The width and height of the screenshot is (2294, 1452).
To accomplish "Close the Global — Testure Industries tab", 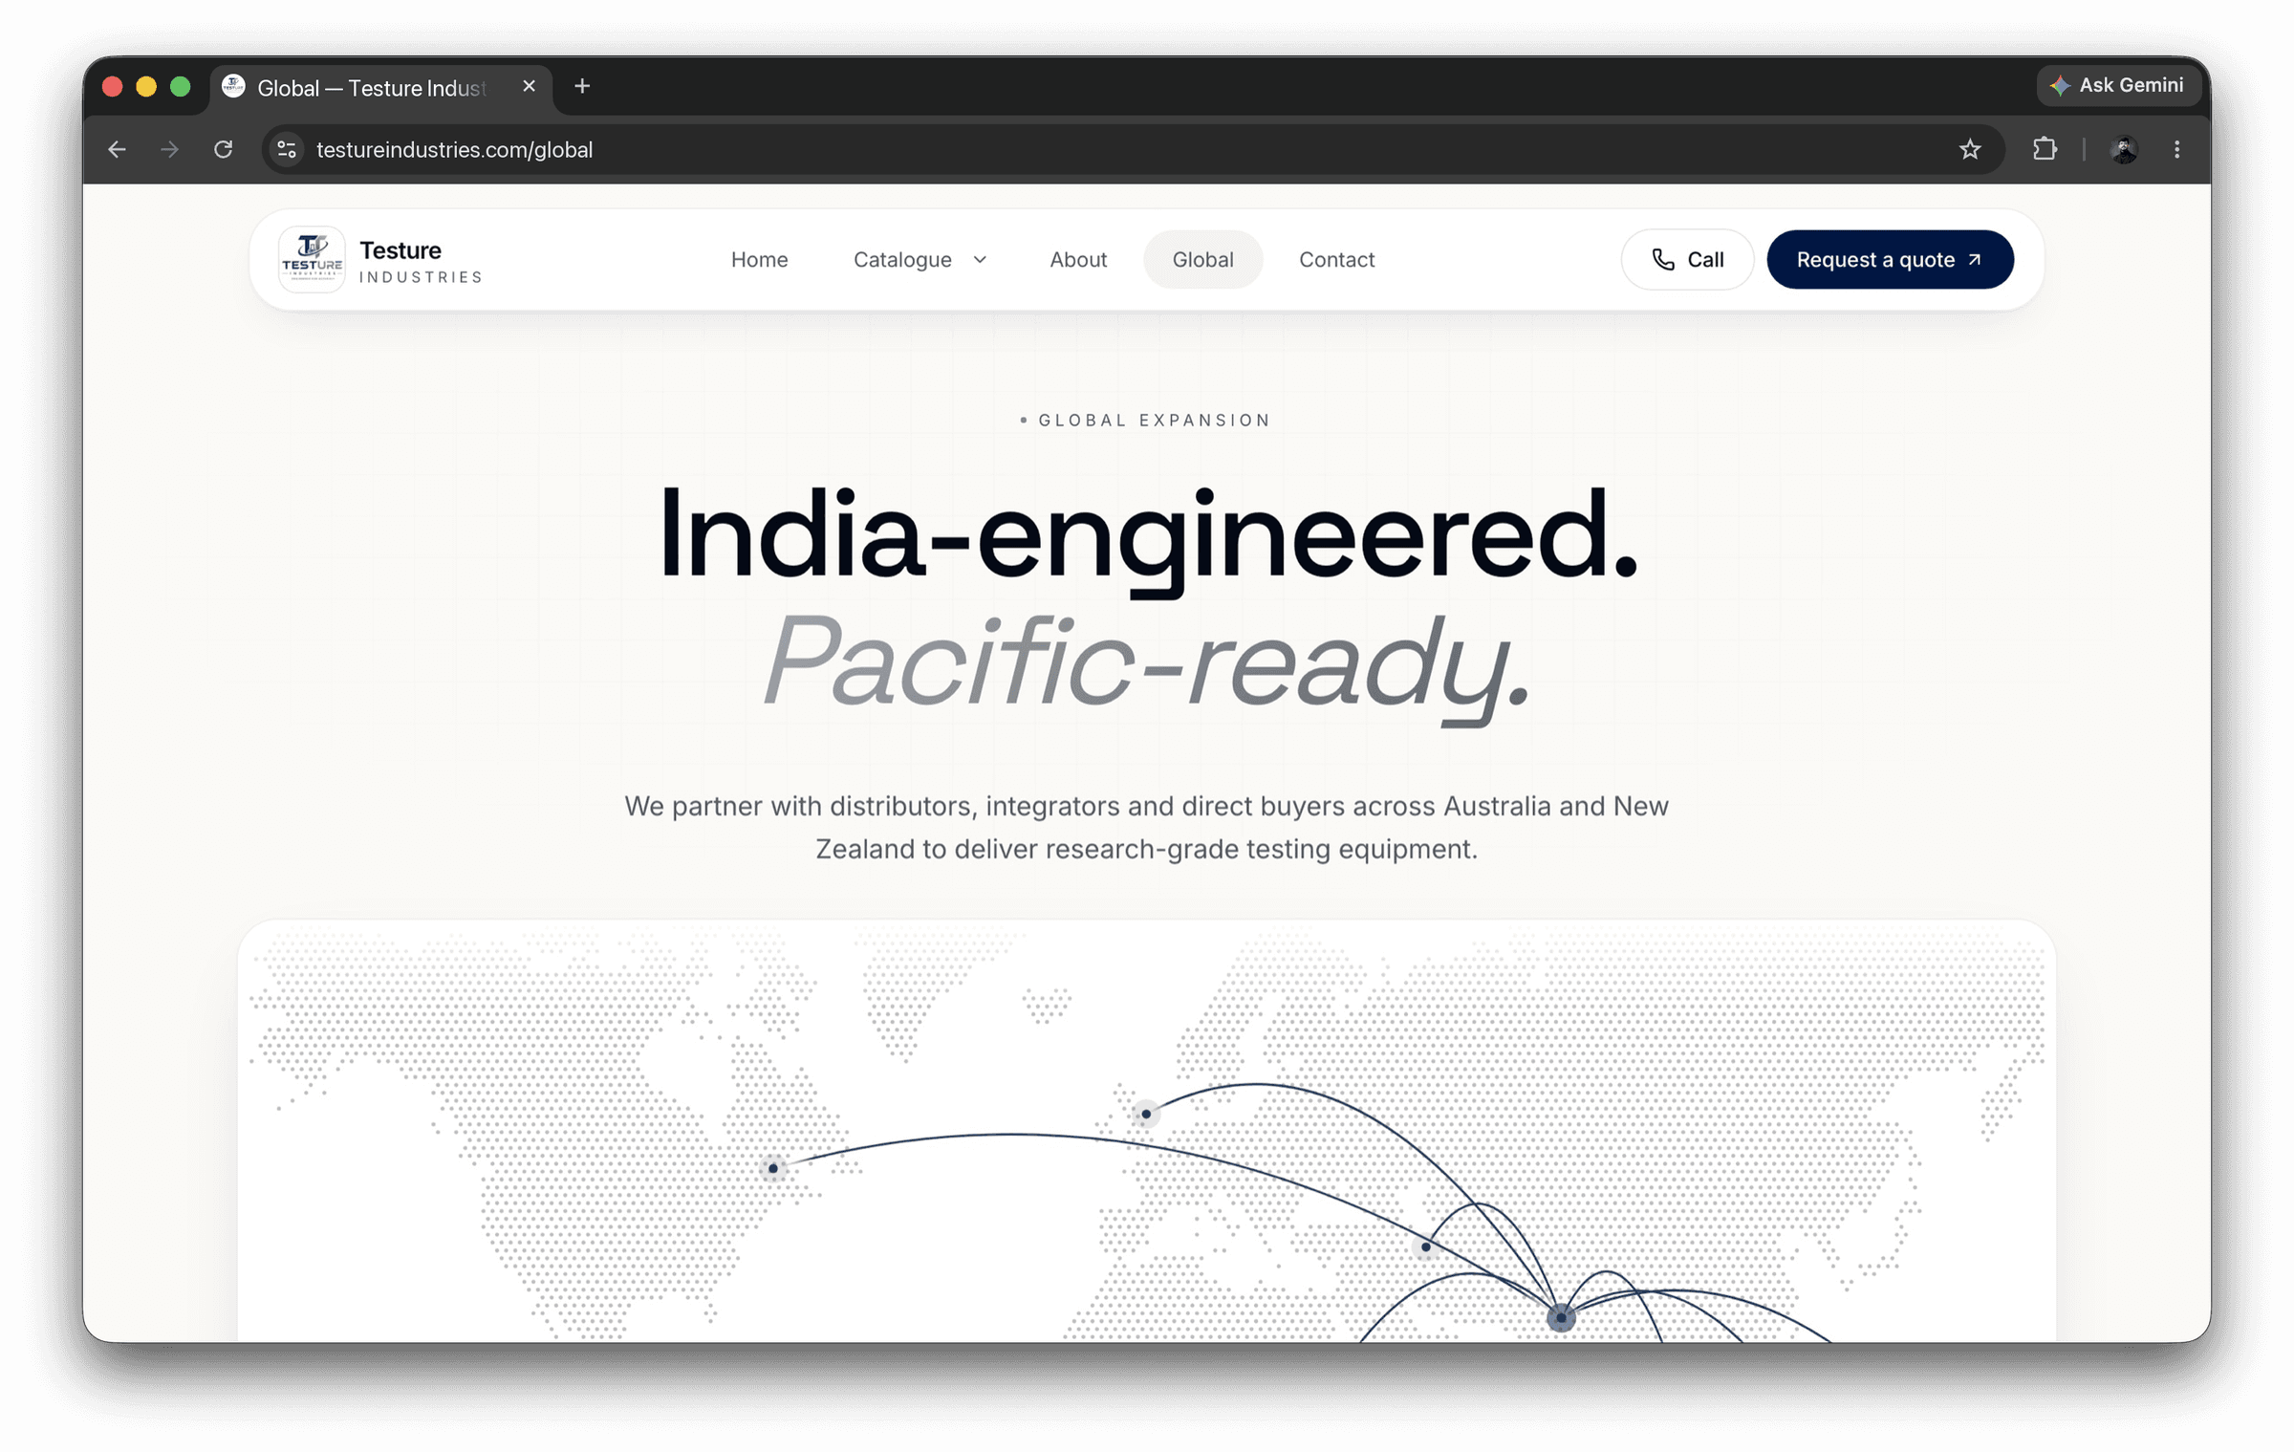I will click(529, 86).
